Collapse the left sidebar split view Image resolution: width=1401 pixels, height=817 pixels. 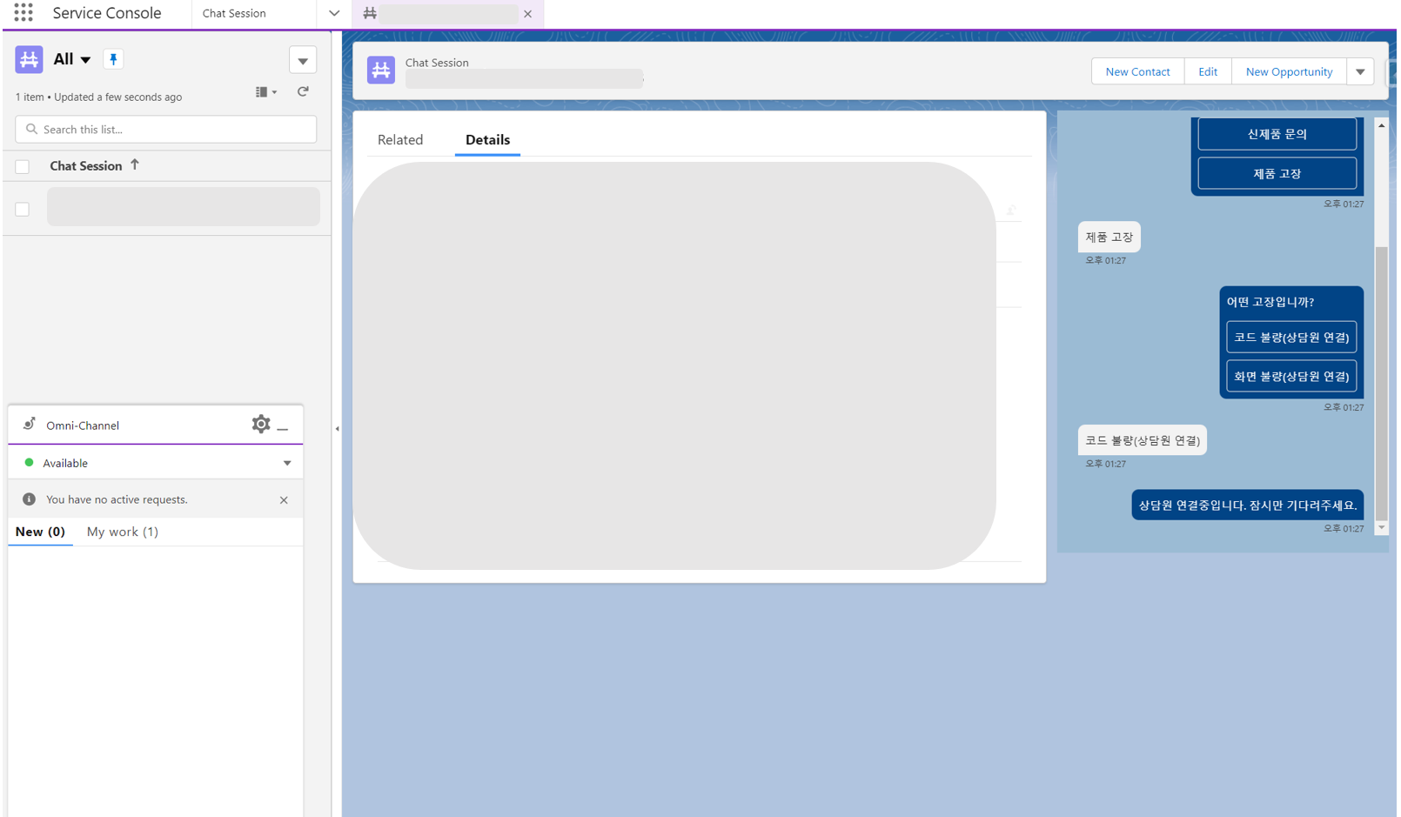click(337, 429)
